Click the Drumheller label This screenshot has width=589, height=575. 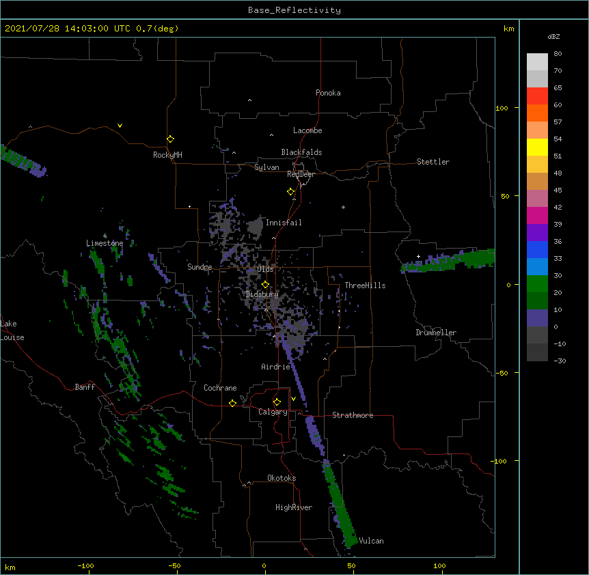(436, 333)
